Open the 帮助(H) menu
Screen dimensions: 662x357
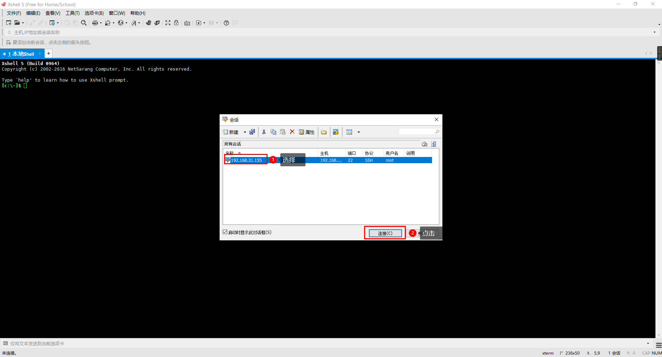[138, 13]
